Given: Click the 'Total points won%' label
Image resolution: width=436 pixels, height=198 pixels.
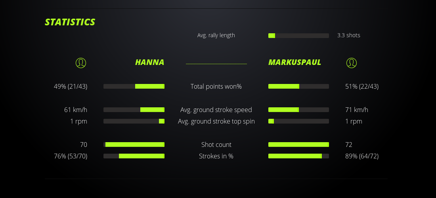Looking at the screenshot, I should coord(216,86).
